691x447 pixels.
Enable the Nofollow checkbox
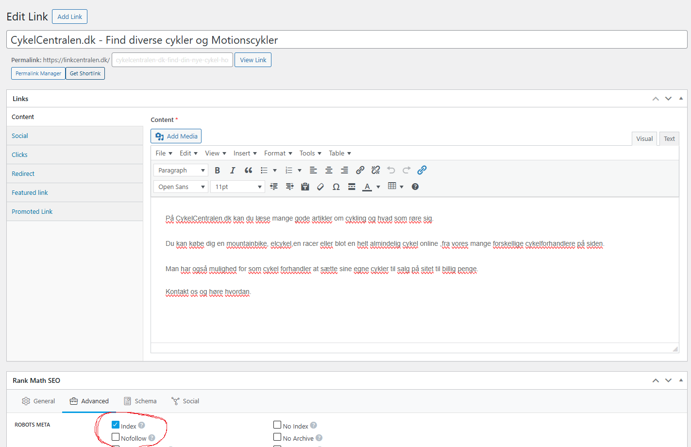116,437
